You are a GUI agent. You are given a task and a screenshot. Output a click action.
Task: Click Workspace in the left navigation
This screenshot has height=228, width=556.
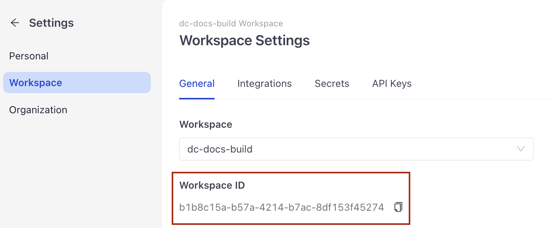[x=35, y=83]
